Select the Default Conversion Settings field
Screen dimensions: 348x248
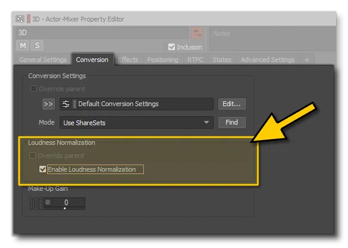(137, 104)
